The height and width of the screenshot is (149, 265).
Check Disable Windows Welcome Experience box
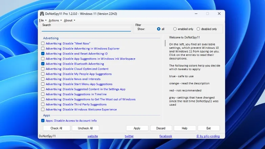pos(43,109)
